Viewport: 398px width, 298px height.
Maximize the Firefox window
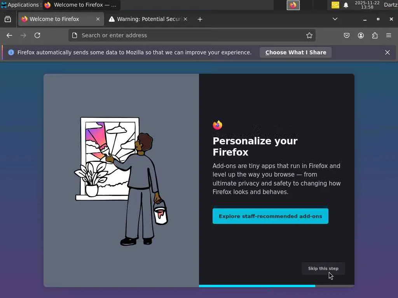pyautogui.click(x=378, y=19)
